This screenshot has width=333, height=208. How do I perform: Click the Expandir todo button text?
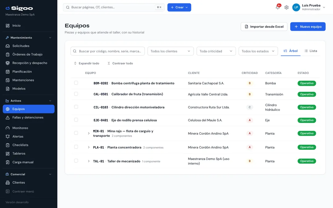[89, 63]
